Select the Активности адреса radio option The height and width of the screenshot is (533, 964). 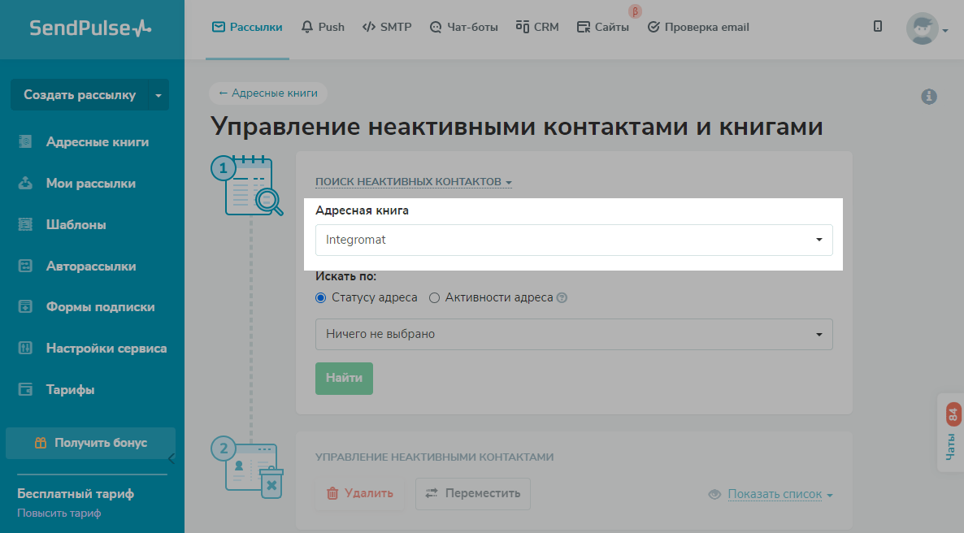point(434,298)
